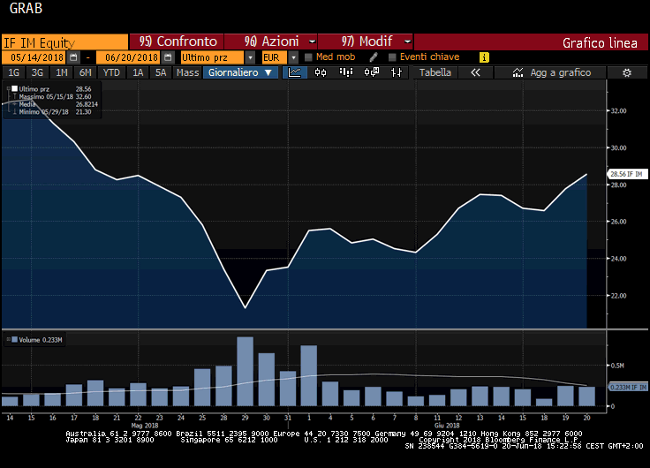Toggle the Eventi chiave checkbox
Screen dimensions: 650x468
pyautogui.click(x=392, y=57)
